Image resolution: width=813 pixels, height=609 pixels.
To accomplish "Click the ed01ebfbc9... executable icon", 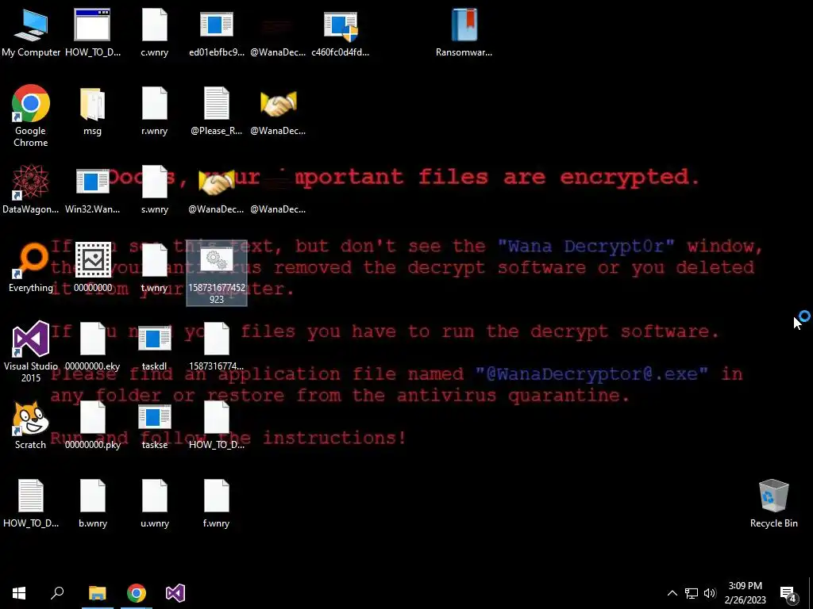I will (x=216, y=33).
